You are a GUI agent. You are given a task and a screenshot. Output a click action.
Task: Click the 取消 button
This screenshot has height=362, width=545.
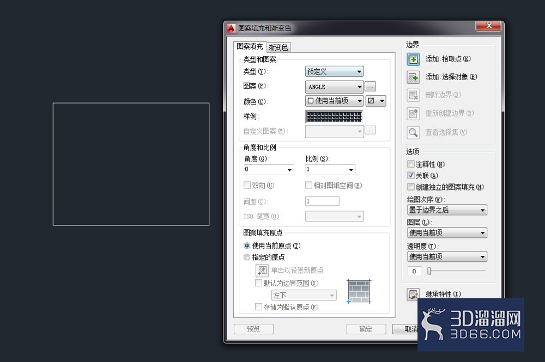(x=405, y=329)
